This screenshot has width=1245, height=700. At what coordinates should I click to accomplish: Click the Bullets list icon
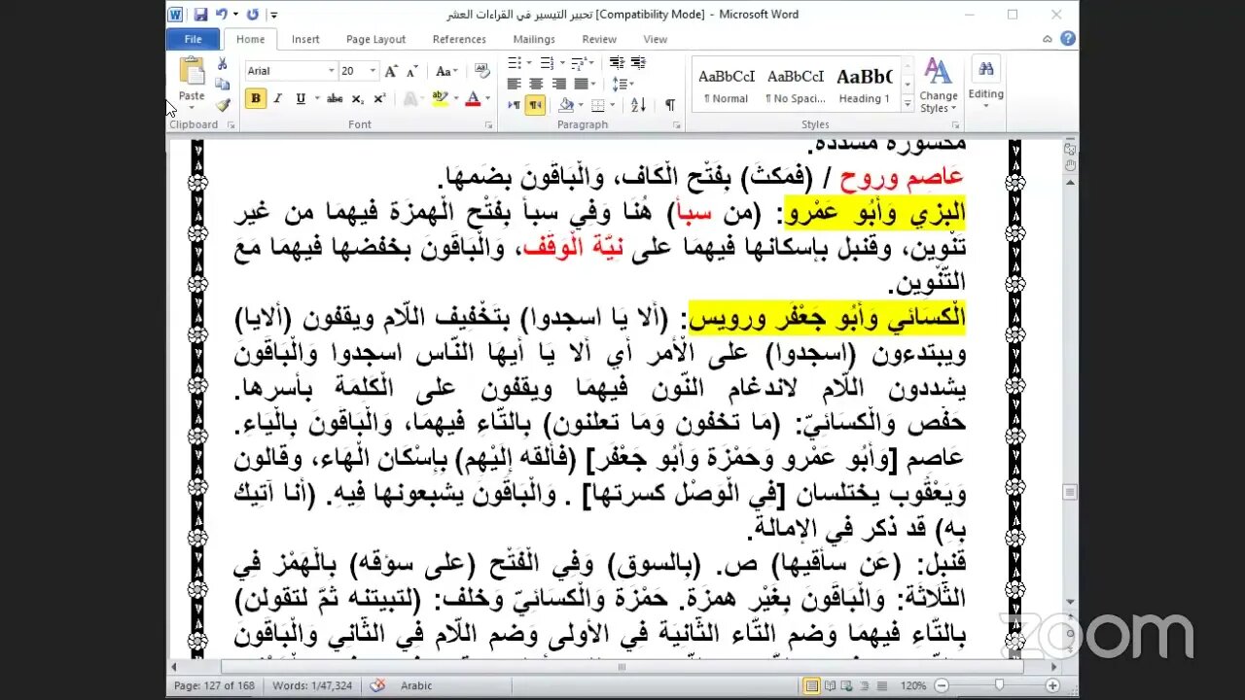pyautogui.click(x=516, y=63)
